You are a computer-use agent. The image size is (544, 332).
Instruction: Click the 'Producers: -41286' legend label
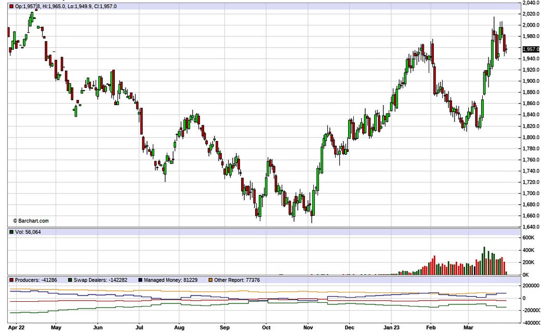coord(36,280)
